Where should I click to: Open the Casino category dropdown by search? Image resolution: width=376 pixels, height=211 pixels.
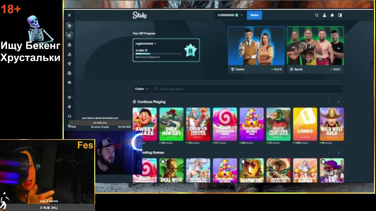tap(142, 89)
